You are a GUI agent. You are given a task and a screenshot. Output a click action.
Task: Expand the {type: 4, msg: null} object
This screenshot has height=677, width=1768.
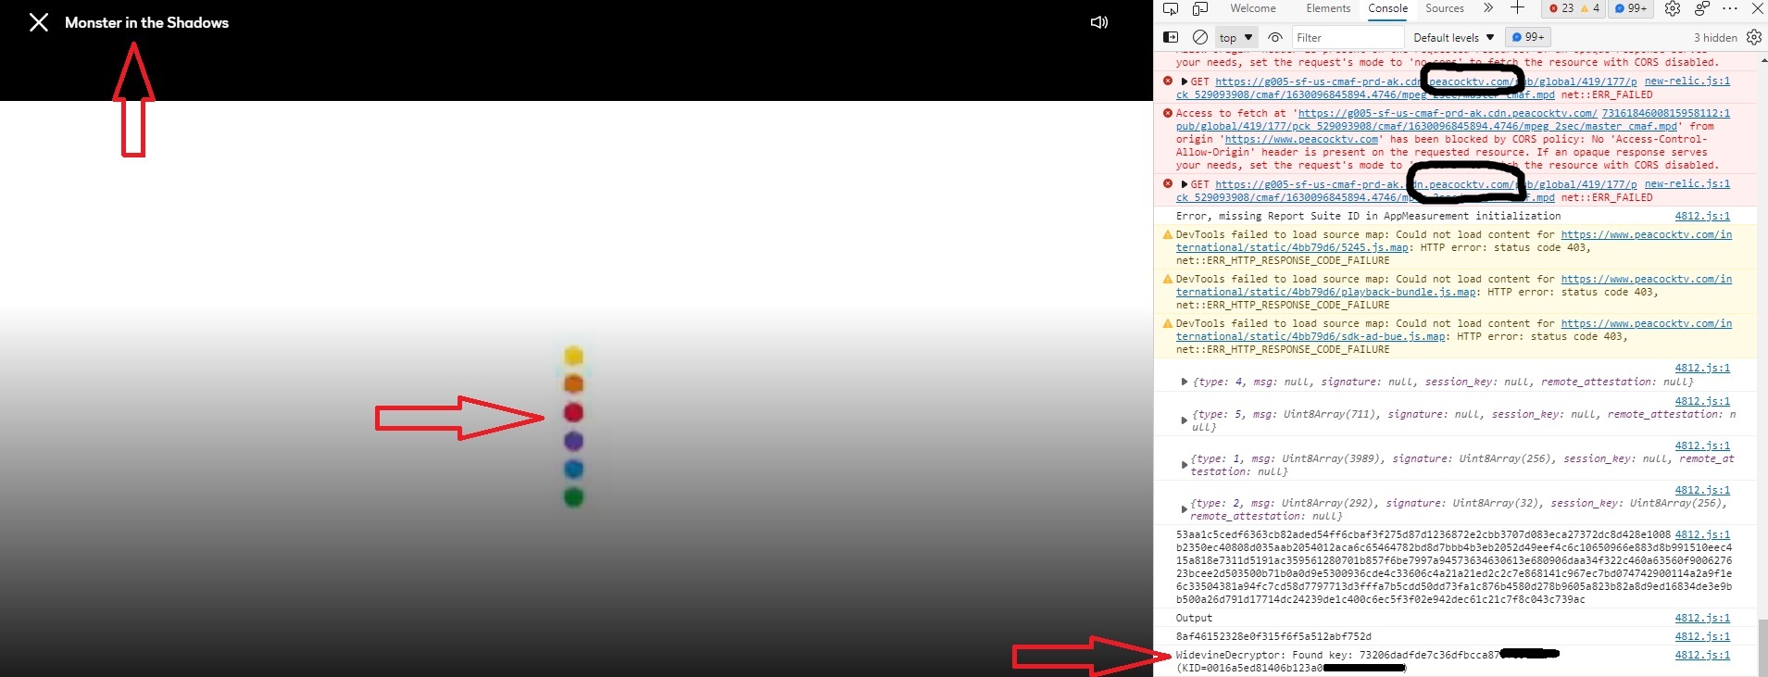point(1184,382)
